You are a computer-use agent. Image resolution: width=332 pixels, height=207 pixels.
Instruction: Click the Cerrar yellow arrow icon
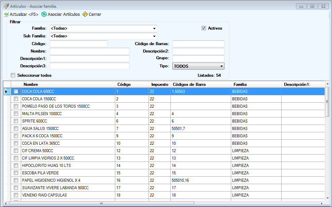click(x=85, y=14)
